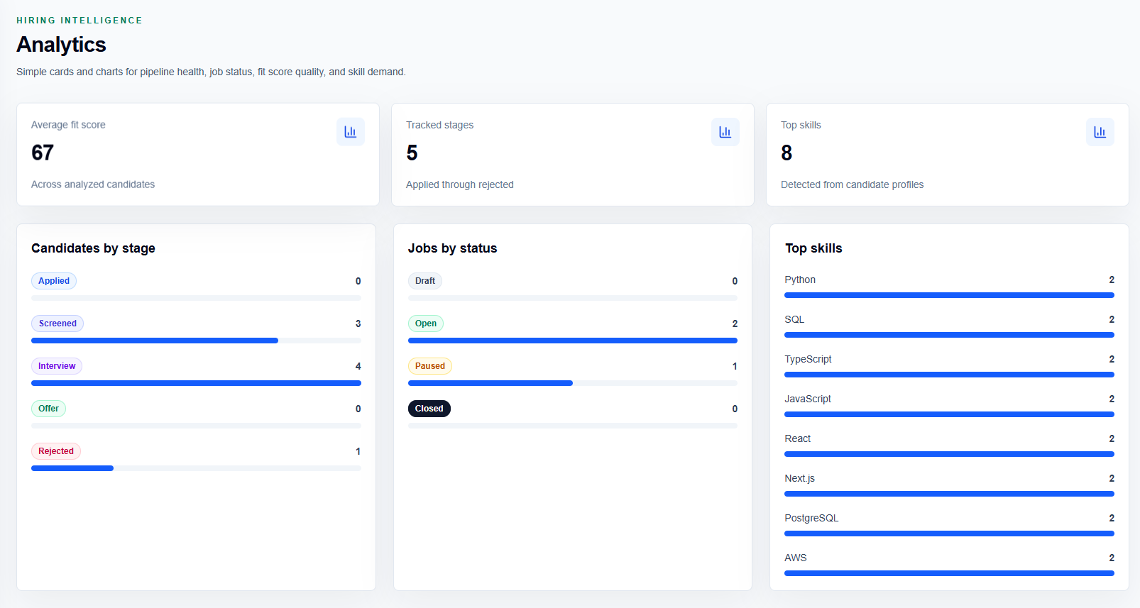Click the Offer stage badge
Viewport: 1140px width, 608px height.
(48, 409)
